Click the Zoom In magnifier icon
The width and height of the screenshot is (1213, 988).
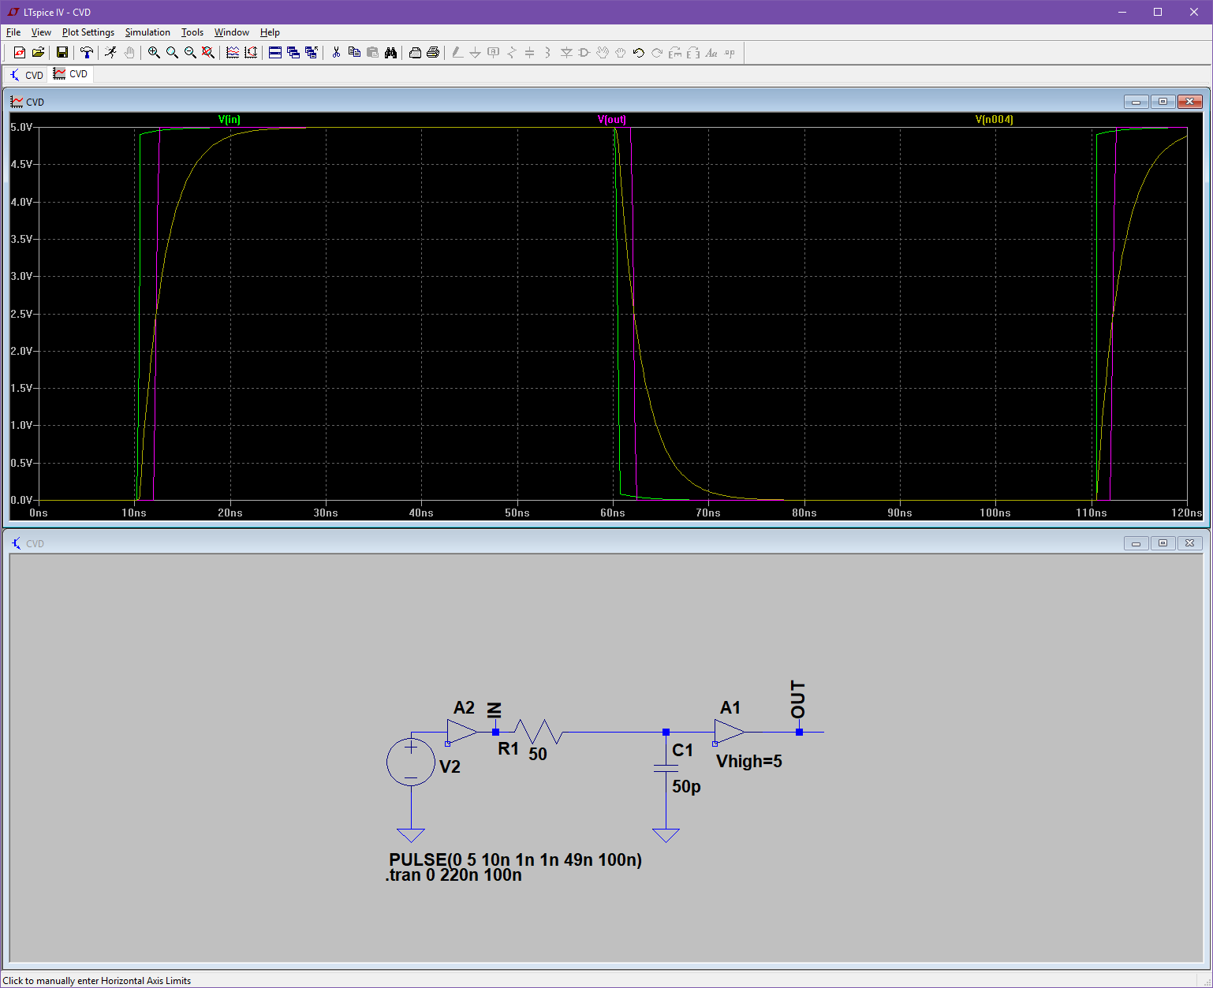pos(154,53)
